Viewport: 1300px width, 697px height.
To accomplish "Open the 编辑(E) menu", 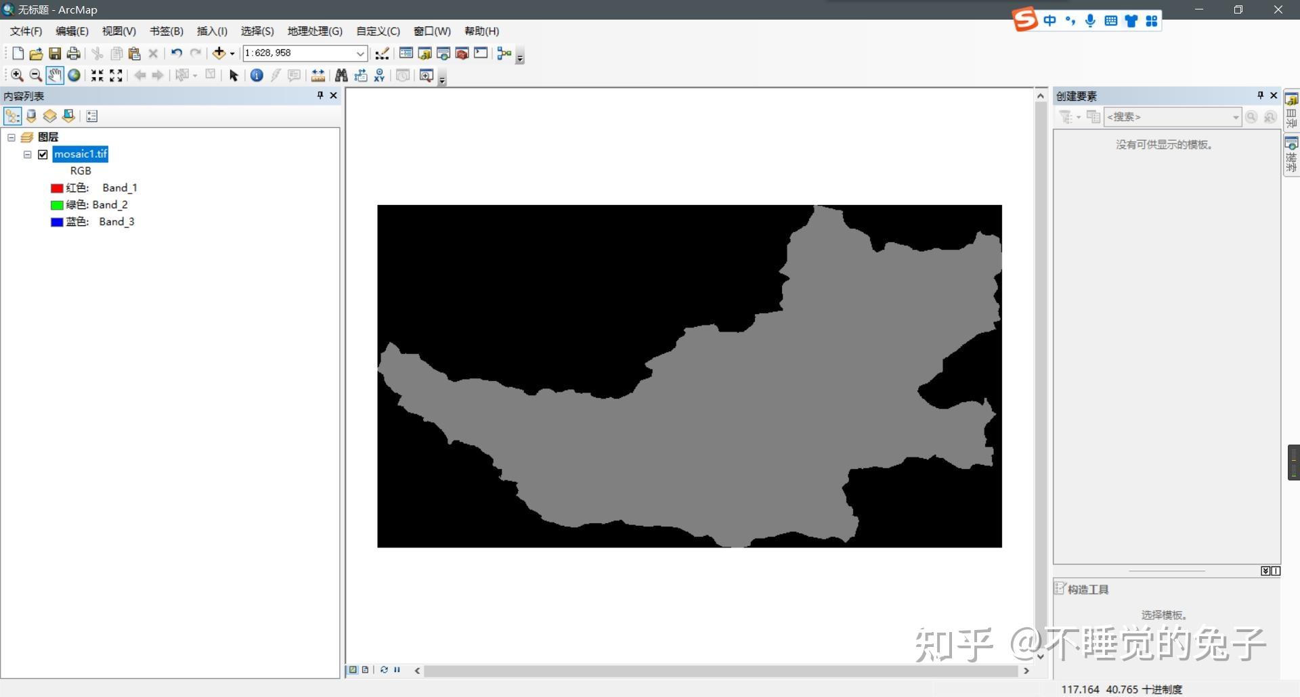I will pos(72,31).
